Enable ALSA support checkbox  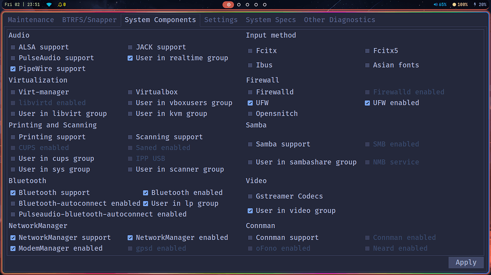[x=13, y=47]
